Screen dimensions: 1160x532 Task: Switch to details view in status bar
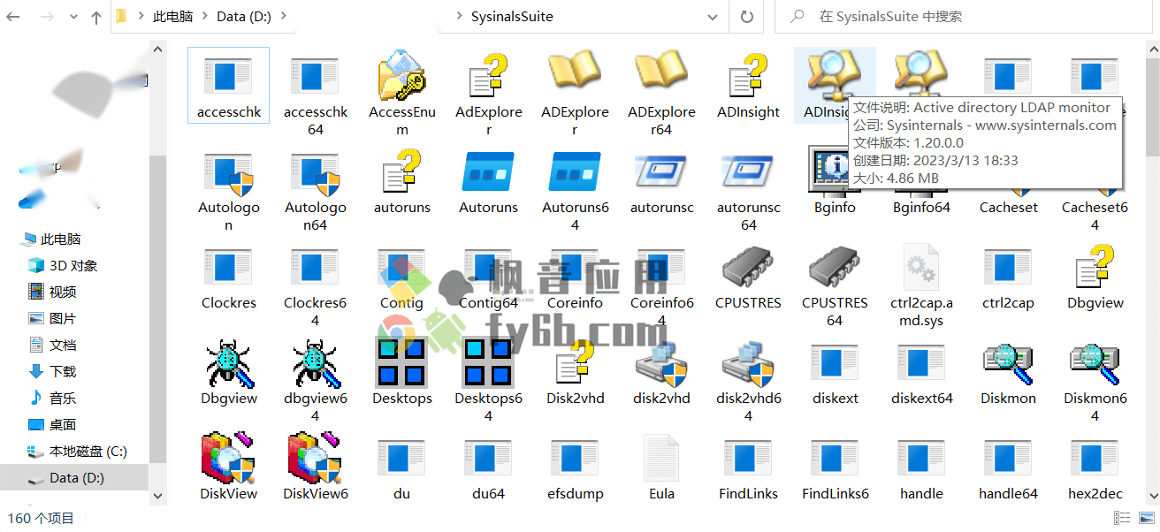tap(1122, 519)
